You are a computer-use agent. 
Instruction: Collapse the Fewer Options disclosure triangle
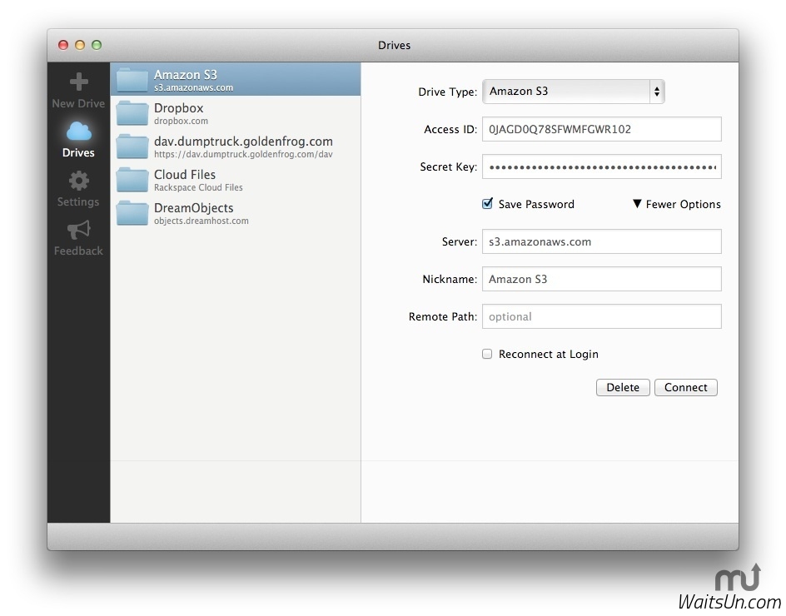[x=637, y=204]
